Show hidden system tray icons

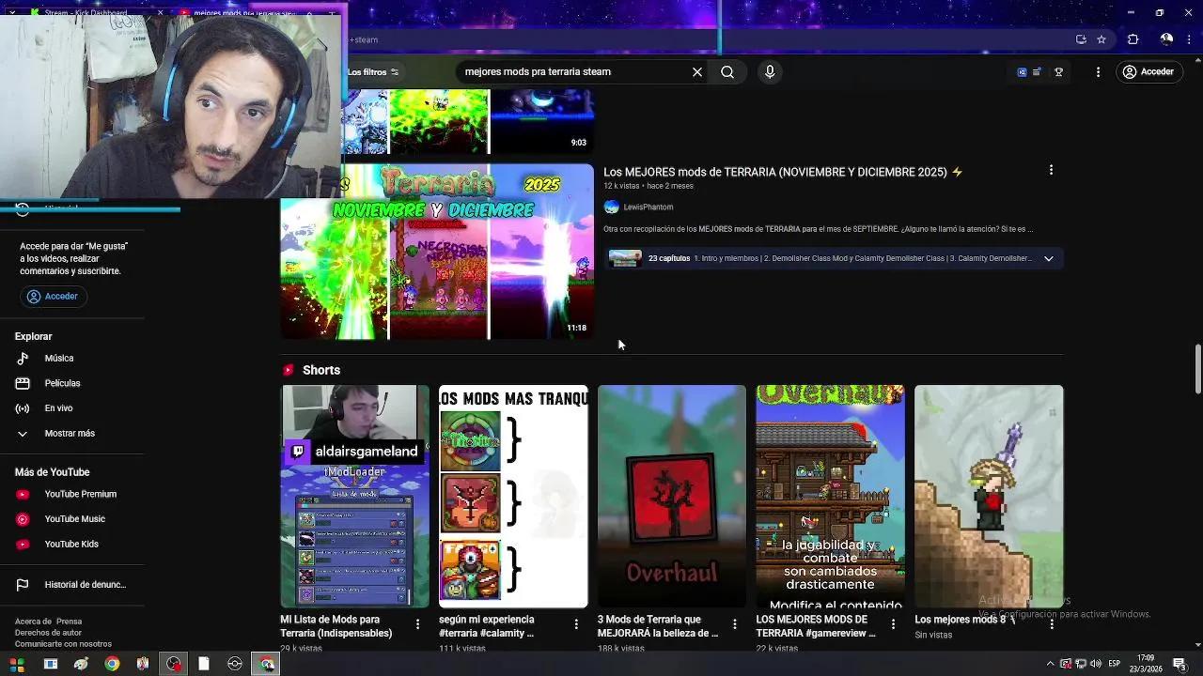(x=1050, y=664)
